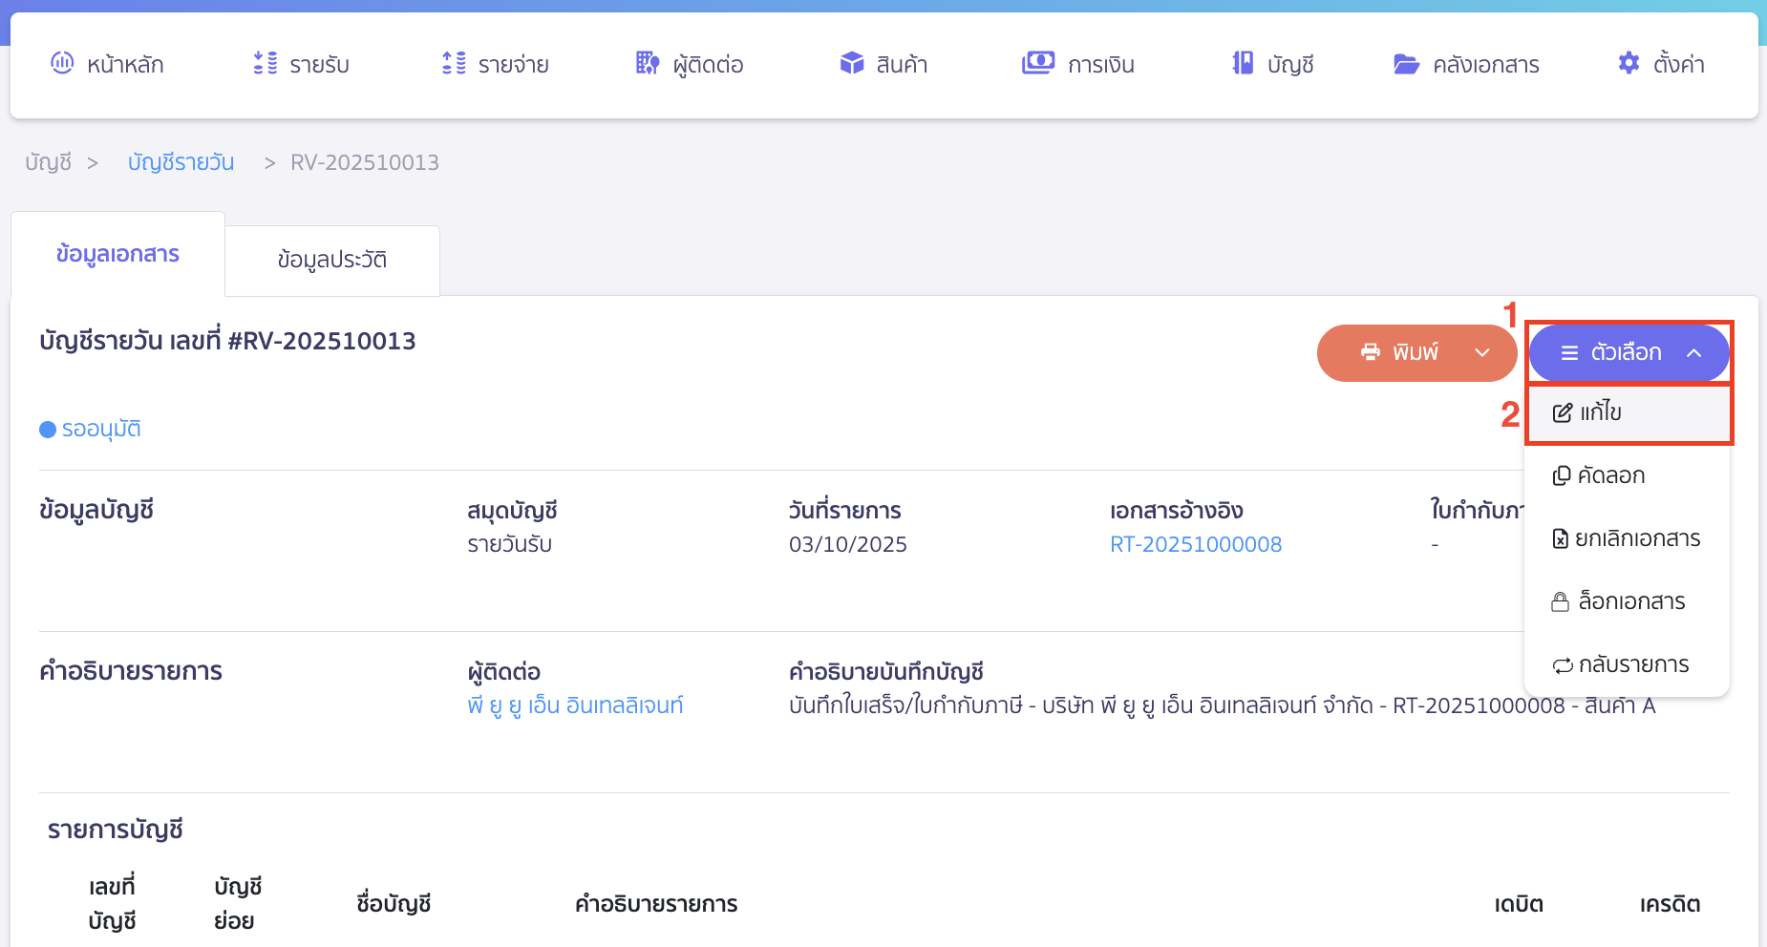
Task: Switch to the ข้อมูลประวัติ tab
Action: pos(331,260)
